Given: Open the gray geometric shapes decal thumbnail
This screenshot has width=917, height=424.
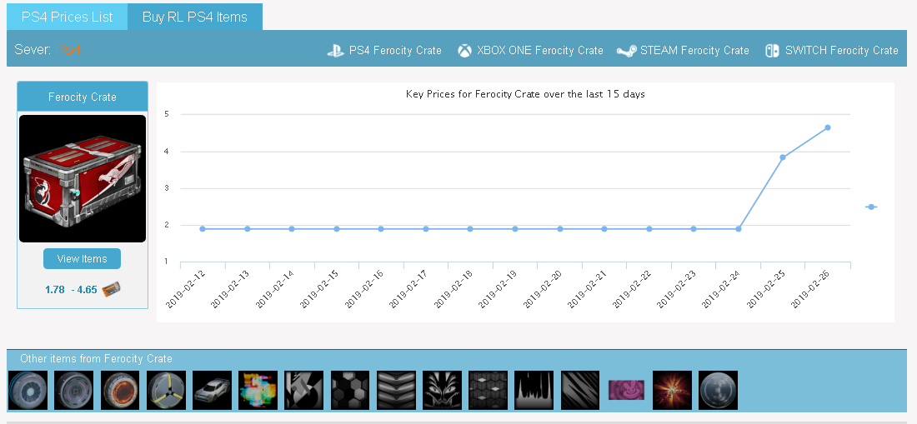Looking at the screenshot, I should 304,390.
